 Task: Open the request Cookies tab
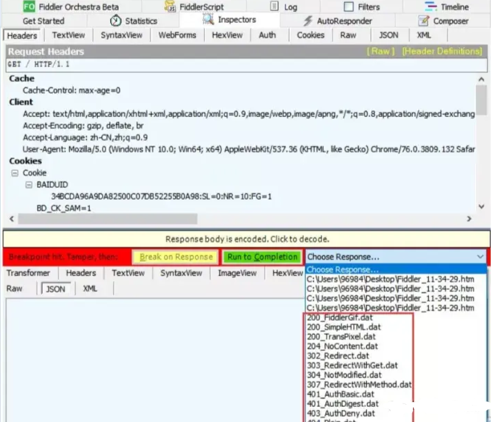point(310,35)
